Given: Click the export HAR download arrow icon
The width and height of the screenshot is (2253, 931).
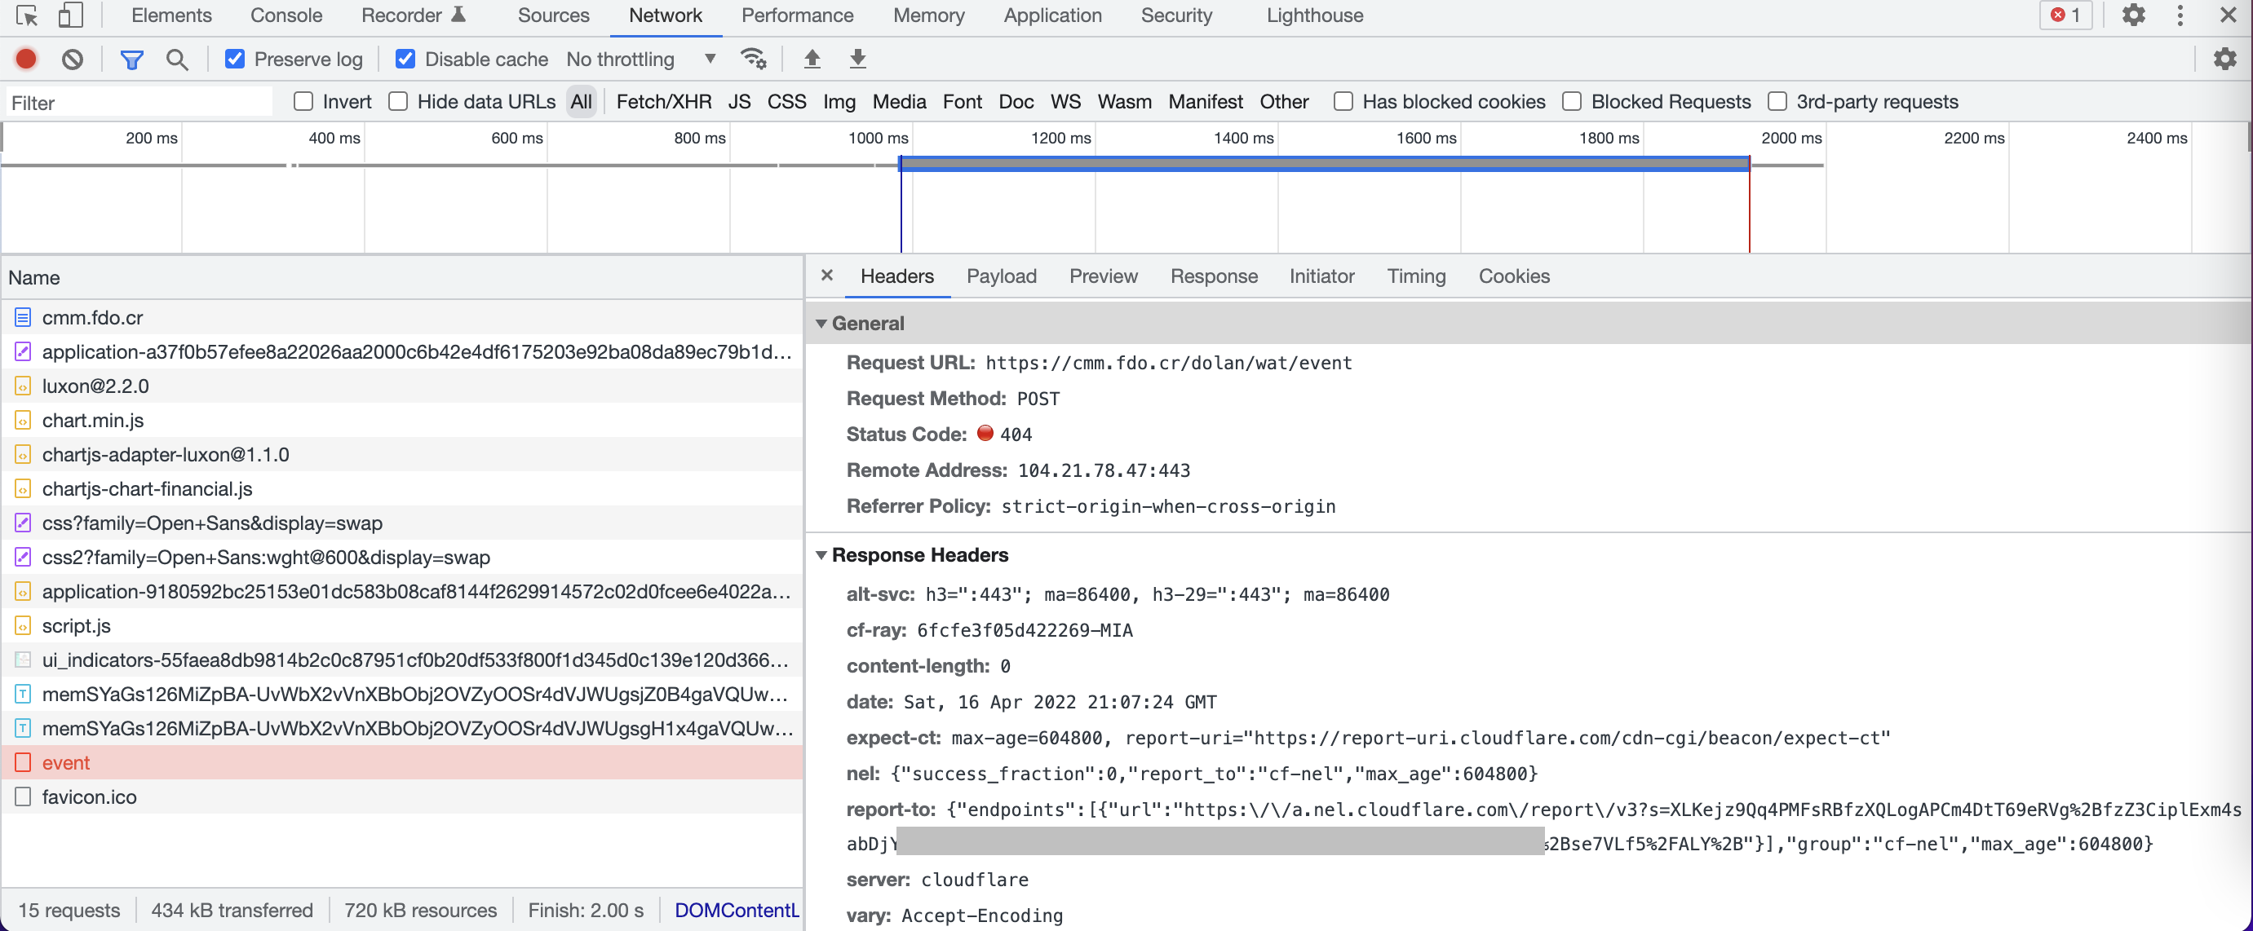Looking at the screenshot, I should point(857,59).
